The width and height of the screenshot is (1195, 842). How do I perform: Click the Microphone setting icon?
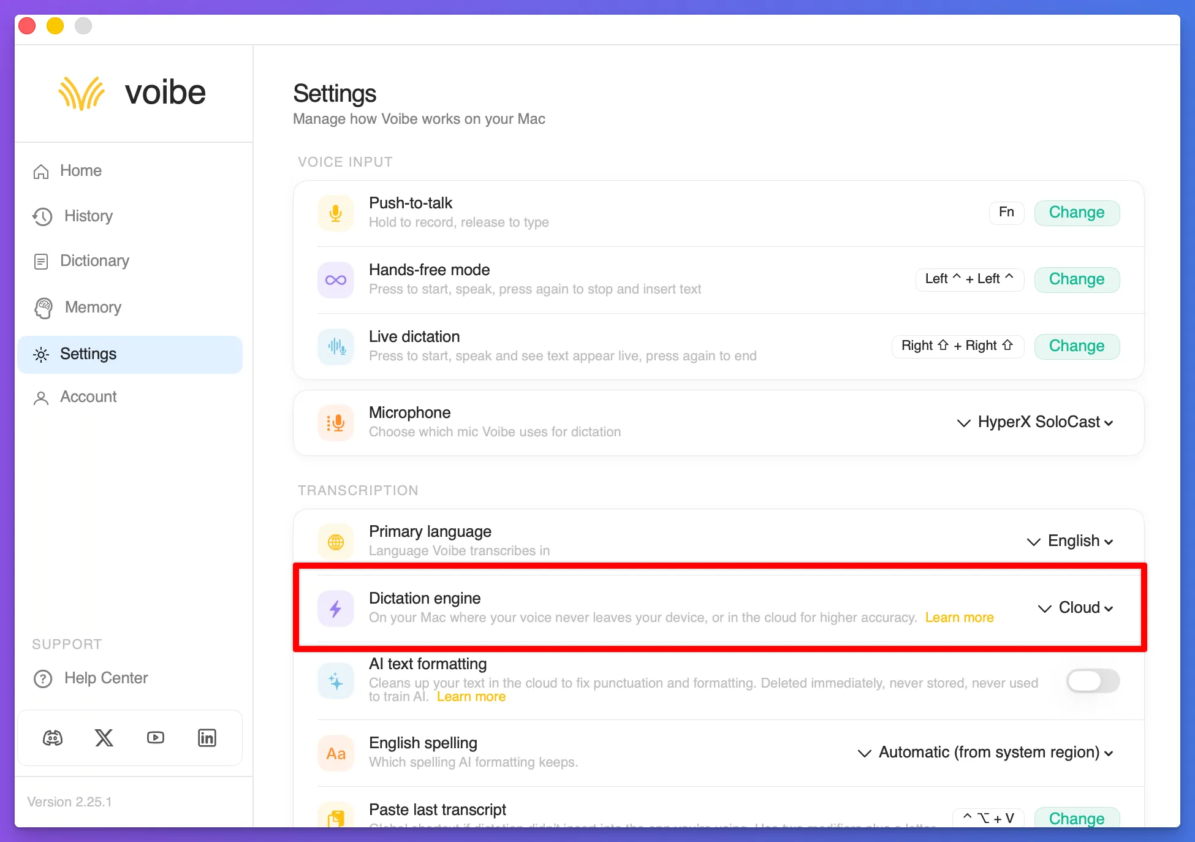(336, 423)
